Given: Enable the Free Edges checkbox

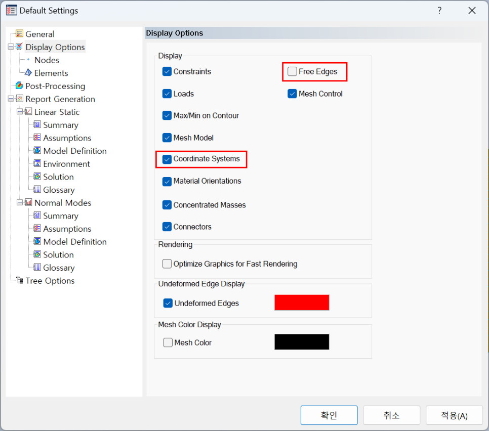Looking at the screenshot, I should 292,72.
